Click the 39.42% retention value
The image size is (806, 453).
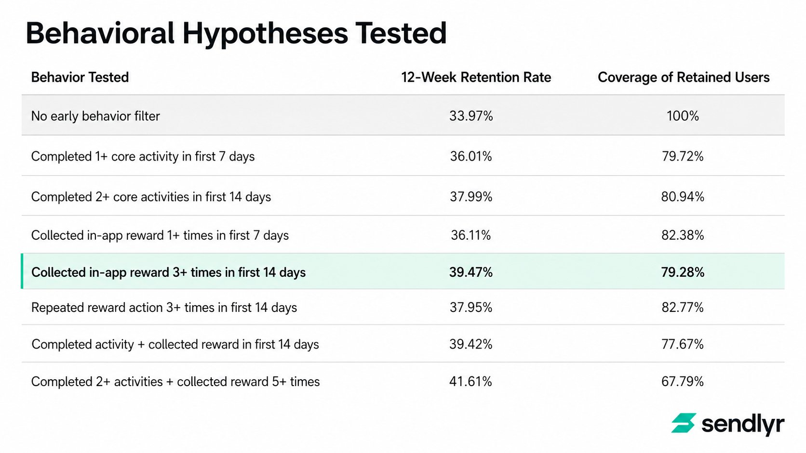click(x=471, y=345)
